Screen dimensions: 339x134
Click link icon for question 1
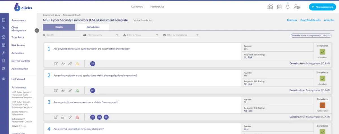pyautogui.click(x=70, y=64)
